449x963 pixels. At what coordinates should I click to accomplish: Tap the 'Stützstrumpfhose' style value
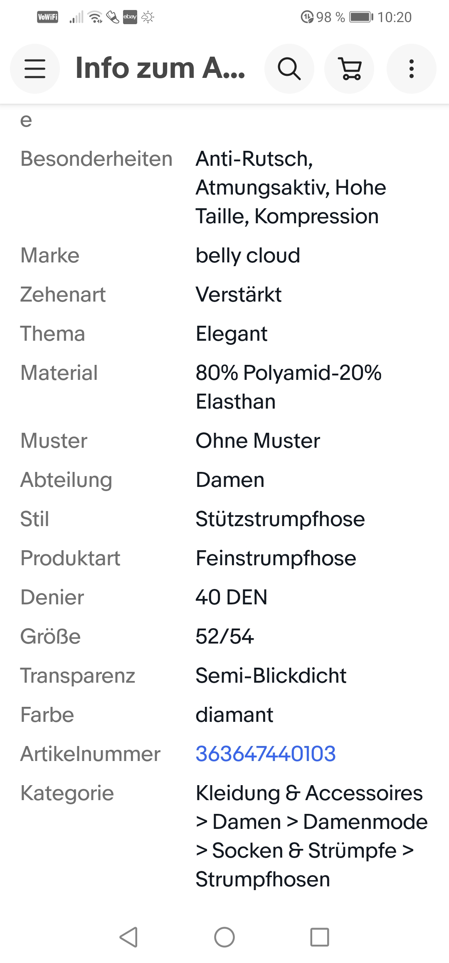(x=280, y=519)
